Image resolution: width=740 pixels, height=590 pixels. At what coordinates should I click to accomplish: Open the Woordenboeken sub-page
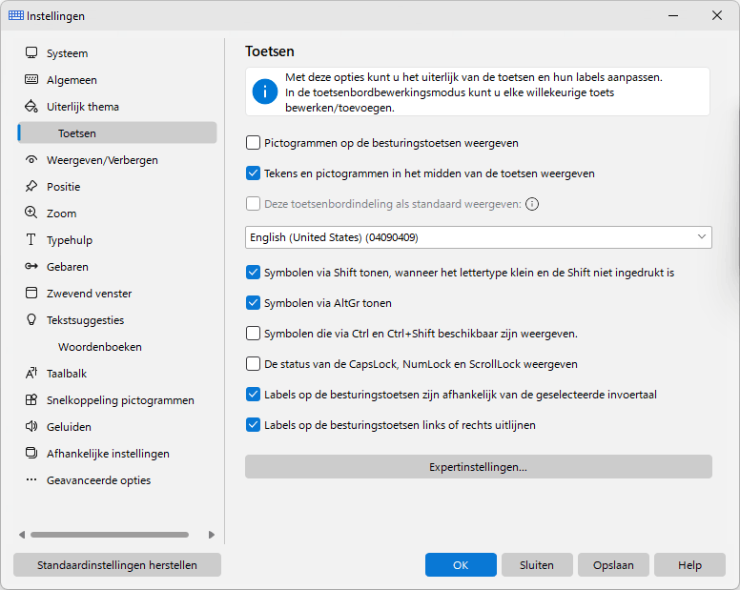(x=117, y=347)
